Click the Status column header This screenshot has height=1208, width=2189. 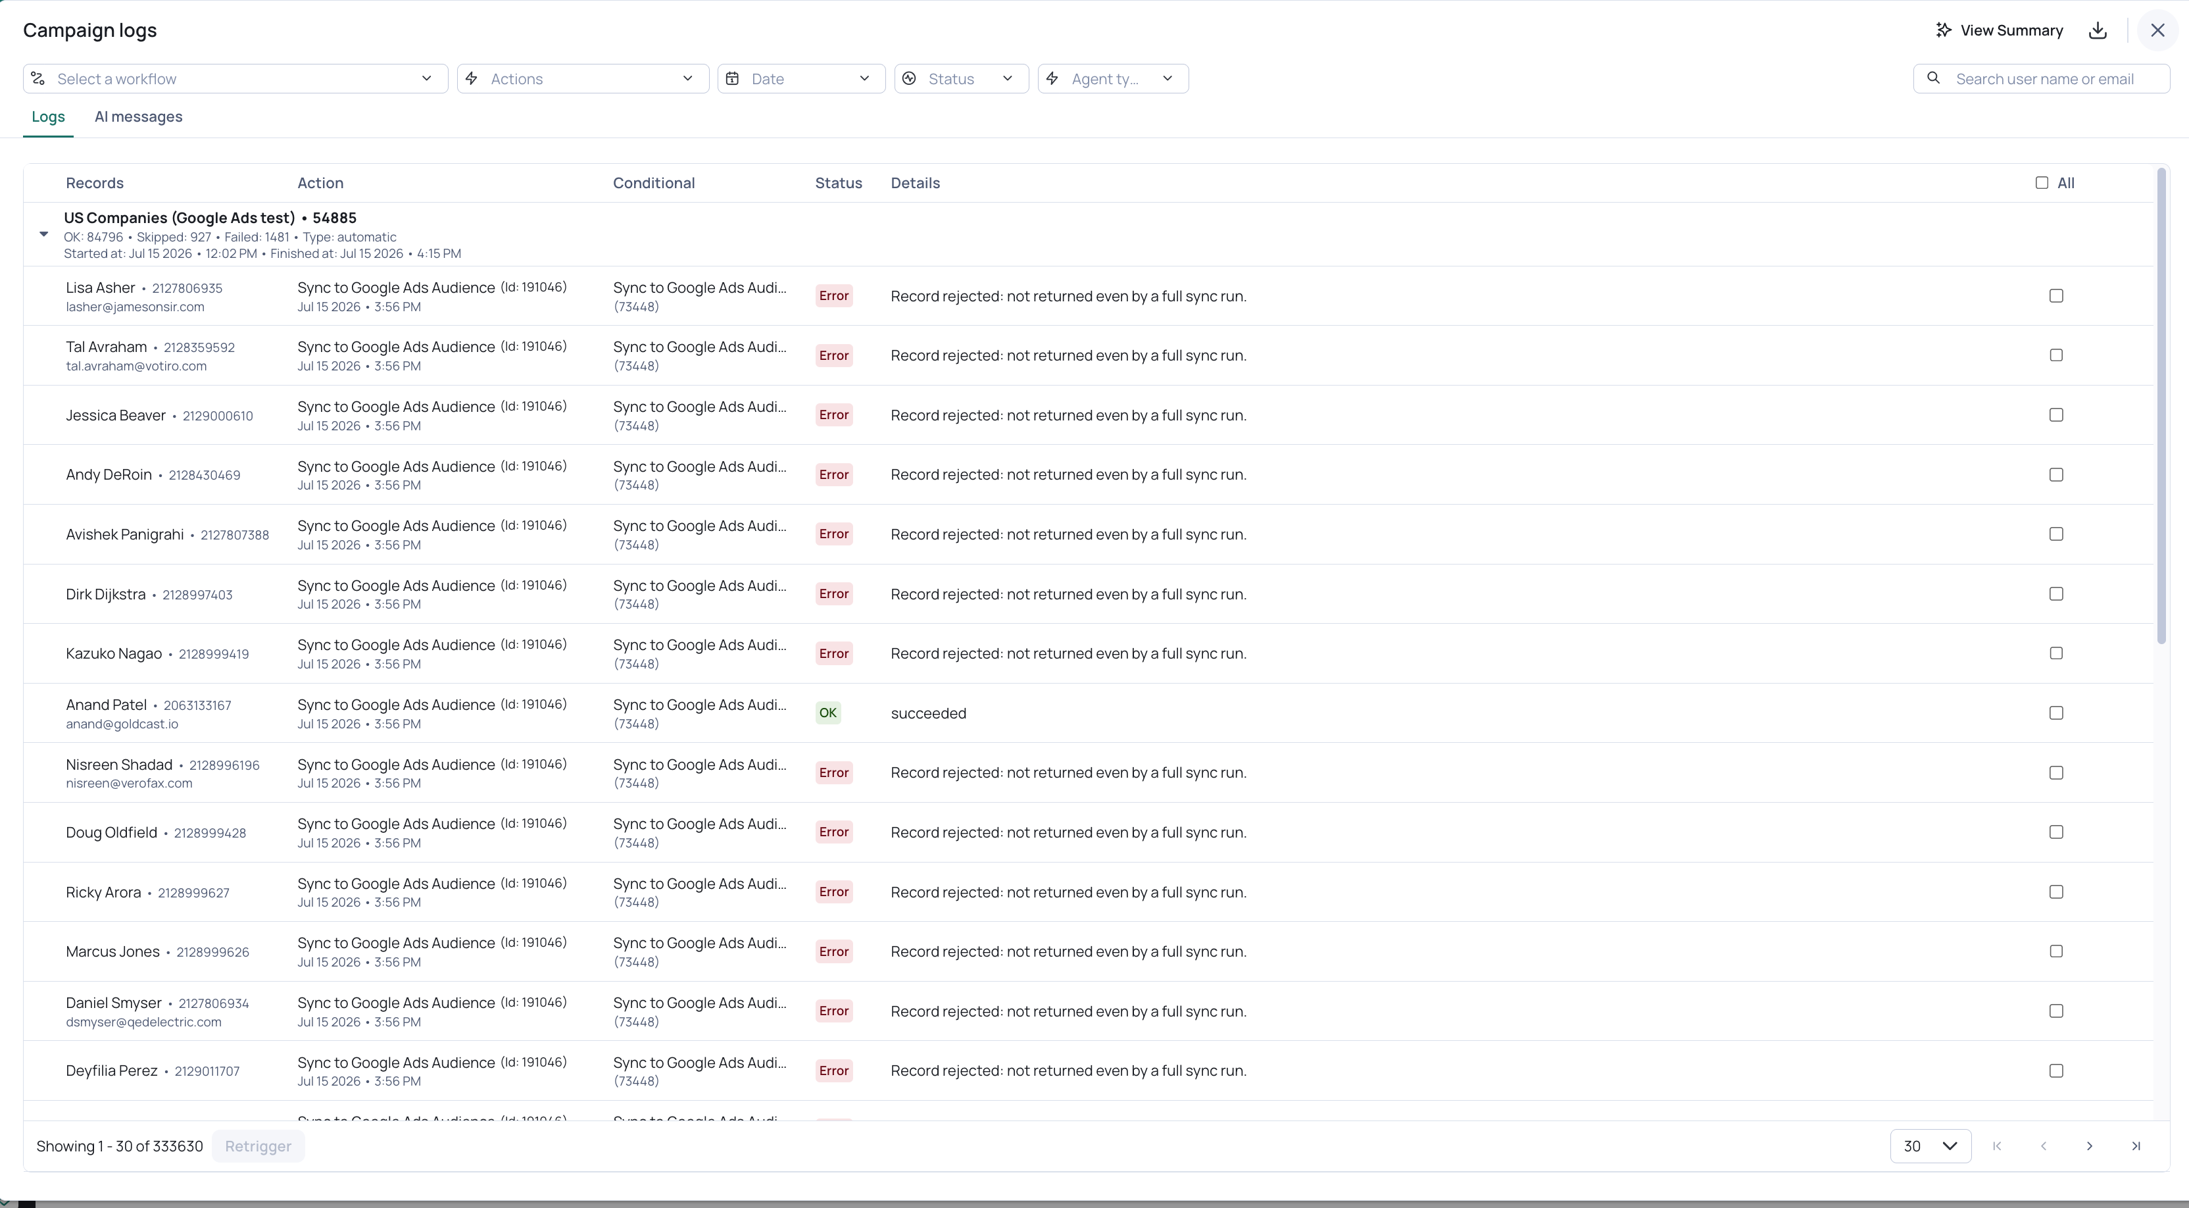point(839,183)
